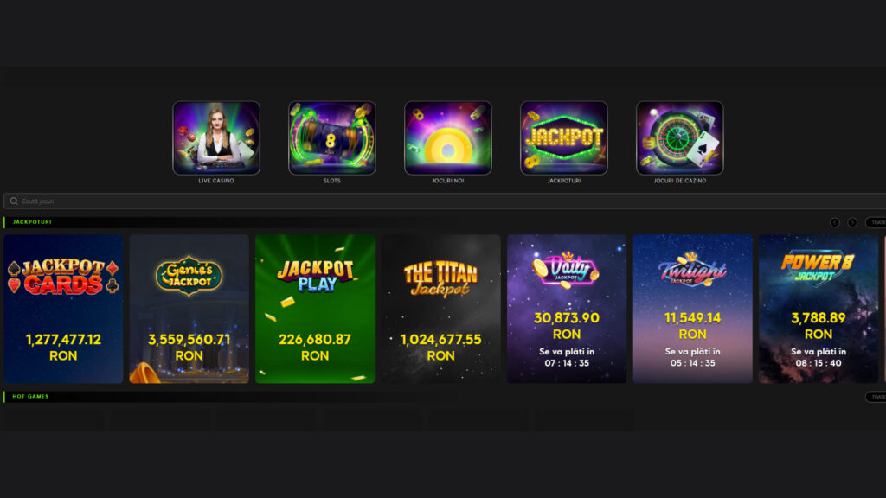The width and height of the screenshot is (886, 498).
Task: Click the previous arrow in Jackpoturi carousel
Action: 835,222
